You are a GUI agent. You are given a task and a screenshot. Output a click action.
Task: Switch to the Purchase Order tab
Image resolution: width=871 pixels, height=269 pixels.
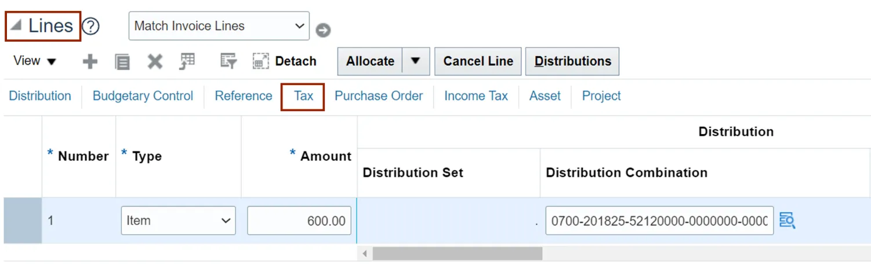click(379, 96)
